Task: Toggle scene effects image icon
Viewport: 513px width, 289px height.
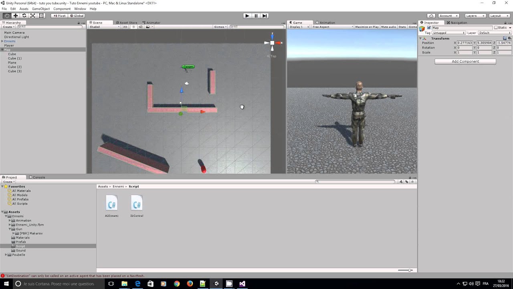Action: pos(147,27)
